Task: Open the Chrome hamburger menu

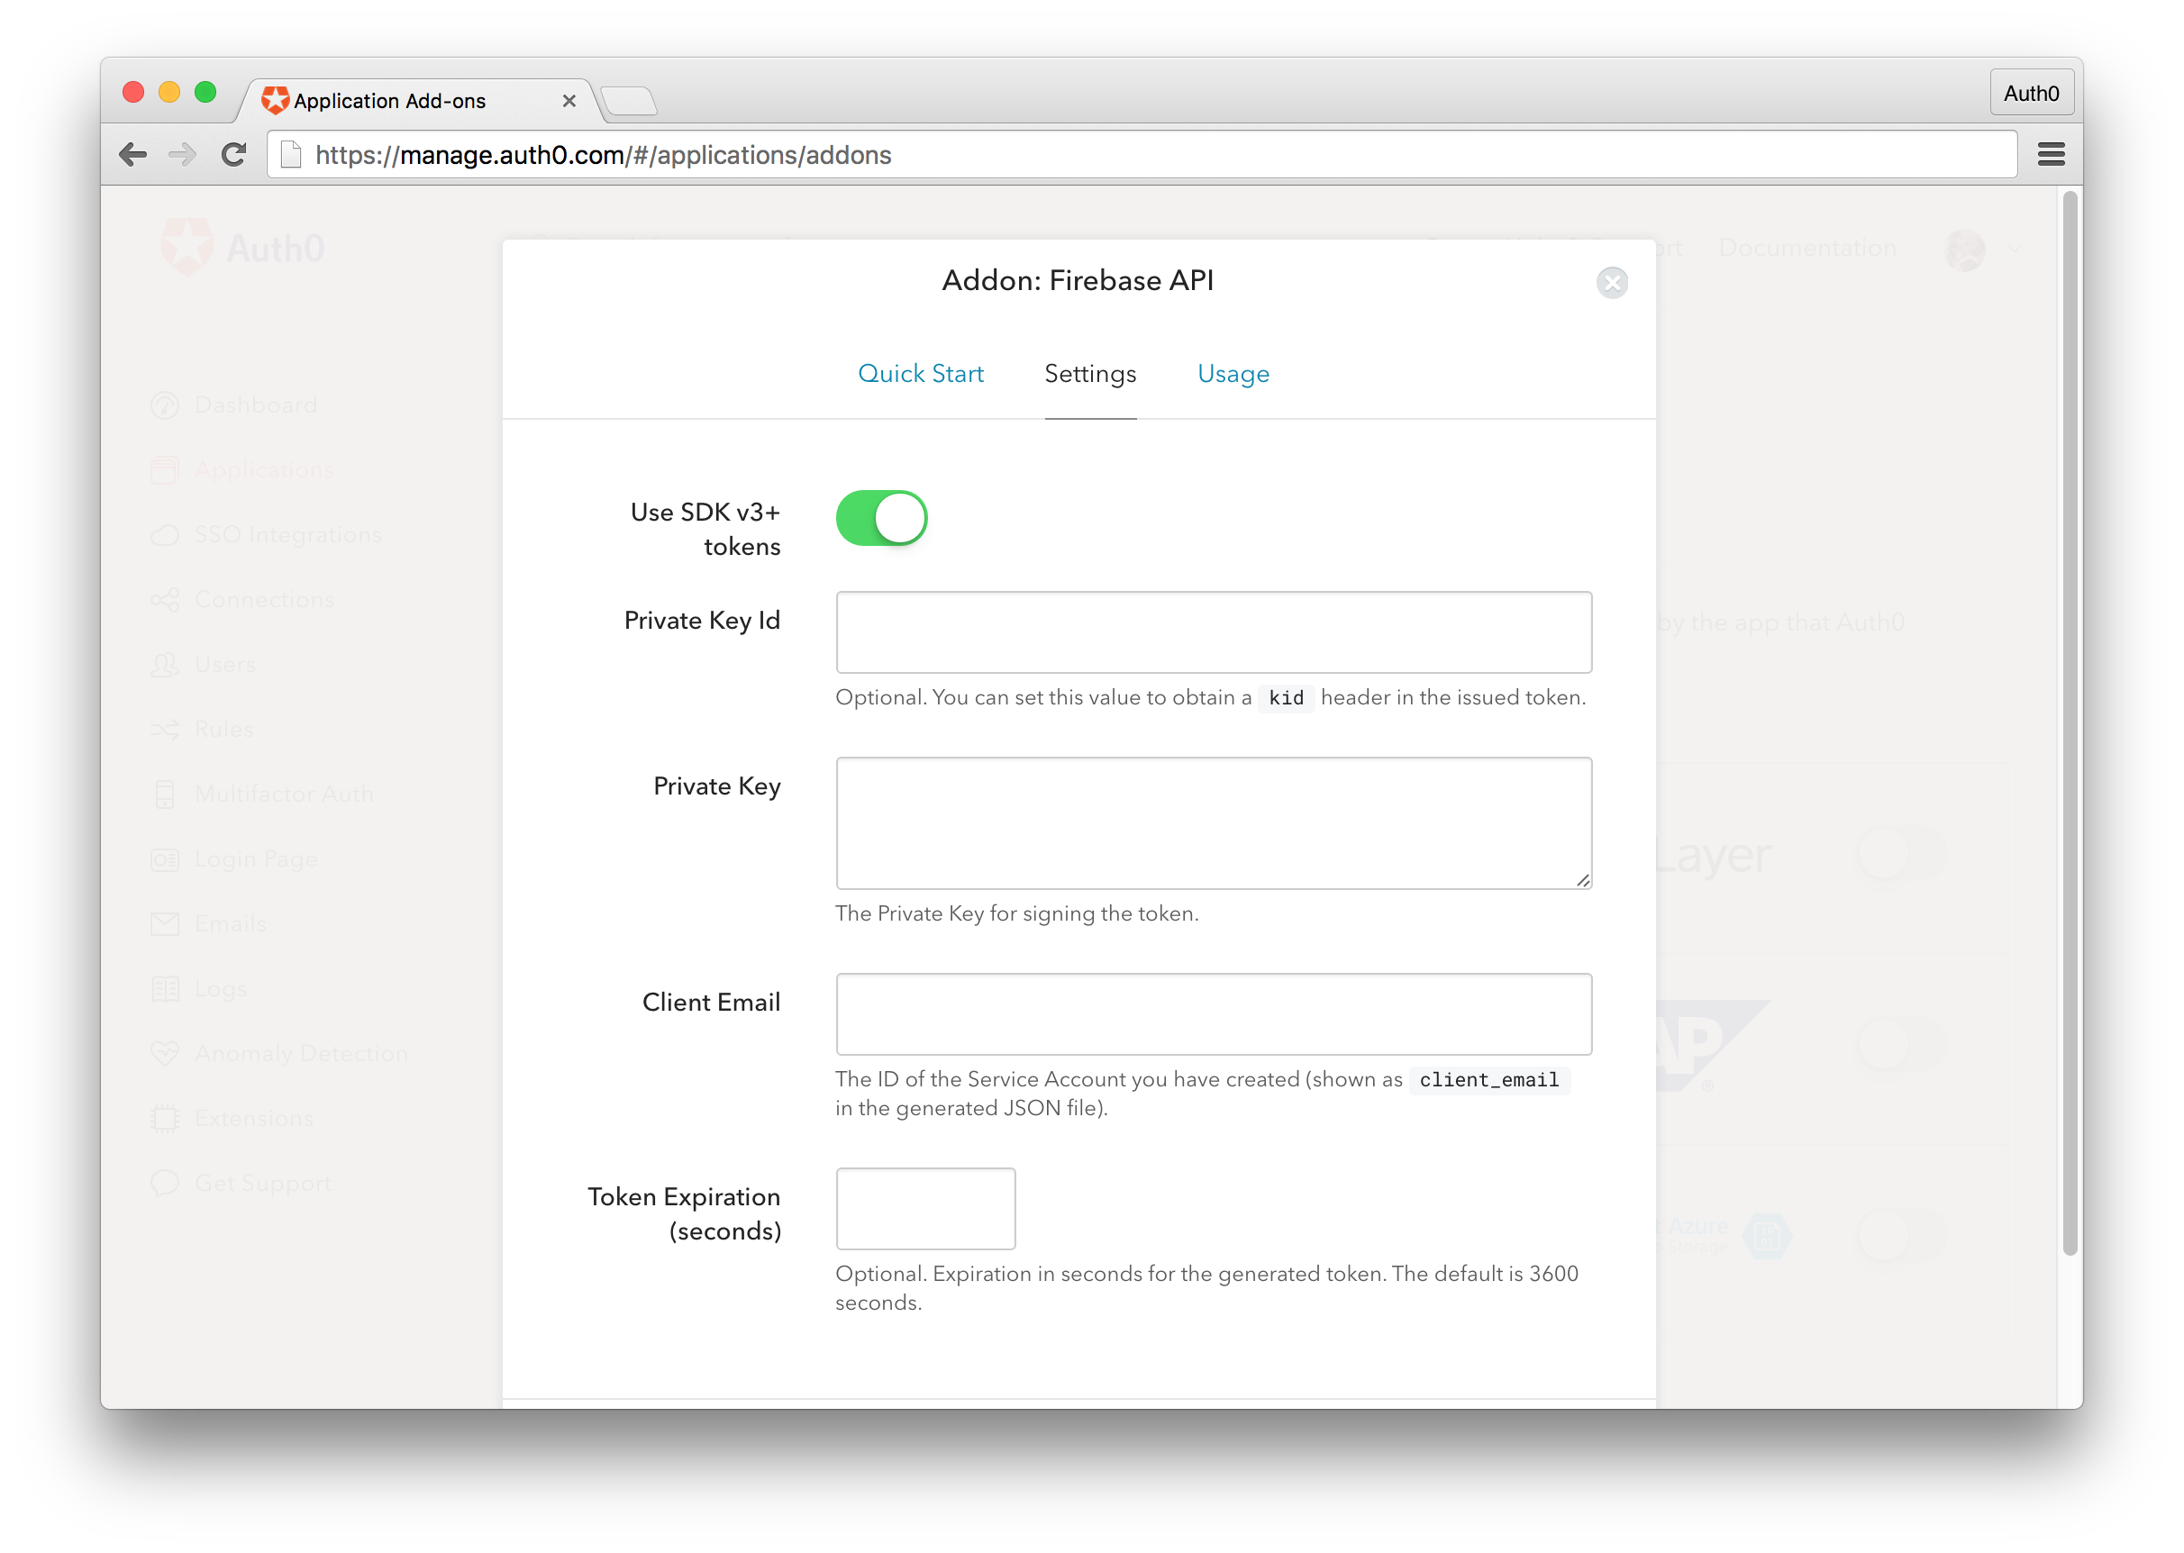Action: coord(2050,154)
